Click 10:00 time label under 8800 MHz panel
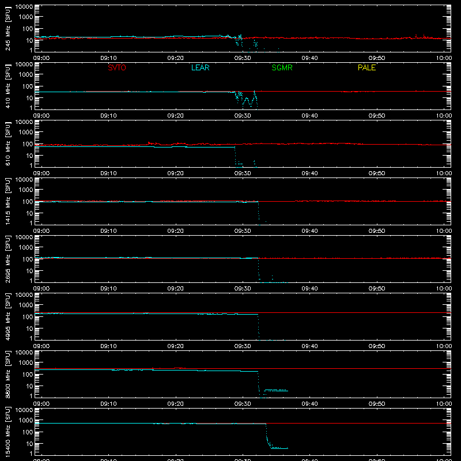The width and height of the screenshot is (461, 461). tap(444, 404)
